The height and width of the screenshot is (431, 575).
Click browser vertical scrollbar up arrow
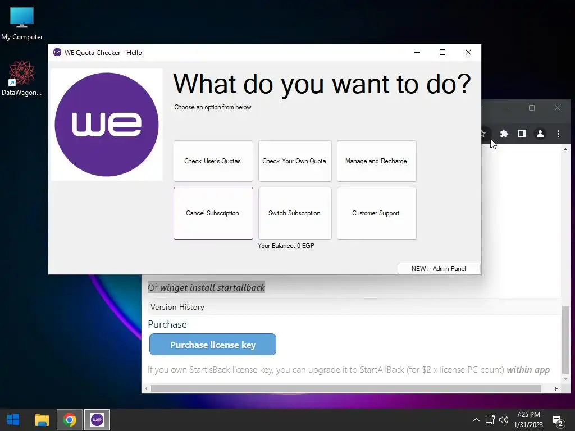pyautogui.click(x=565, y=149)
